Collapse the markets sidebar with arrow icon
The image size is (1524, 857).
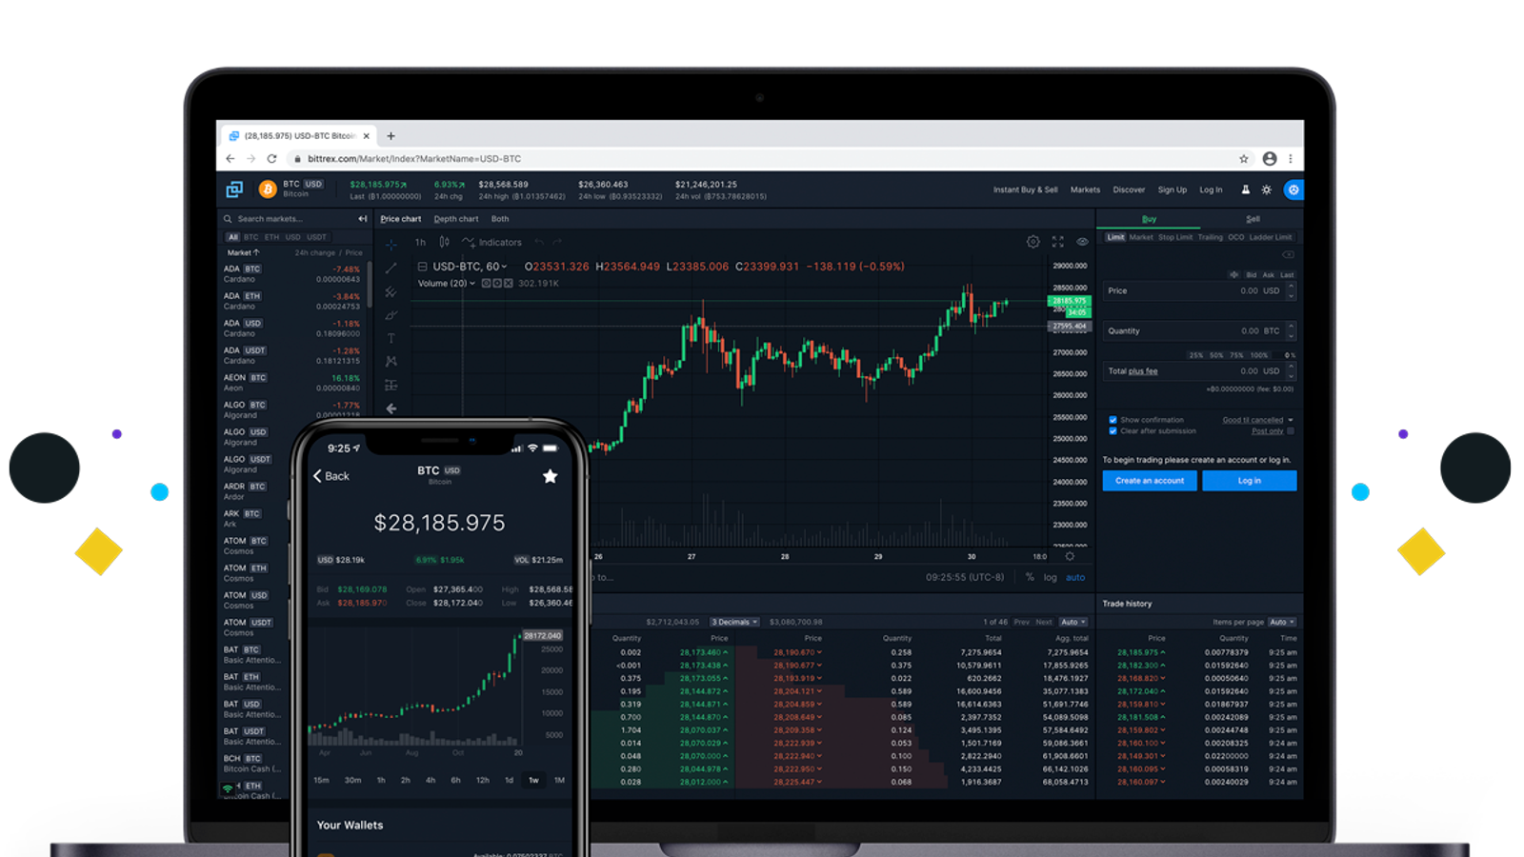click(x=362, y=219)
